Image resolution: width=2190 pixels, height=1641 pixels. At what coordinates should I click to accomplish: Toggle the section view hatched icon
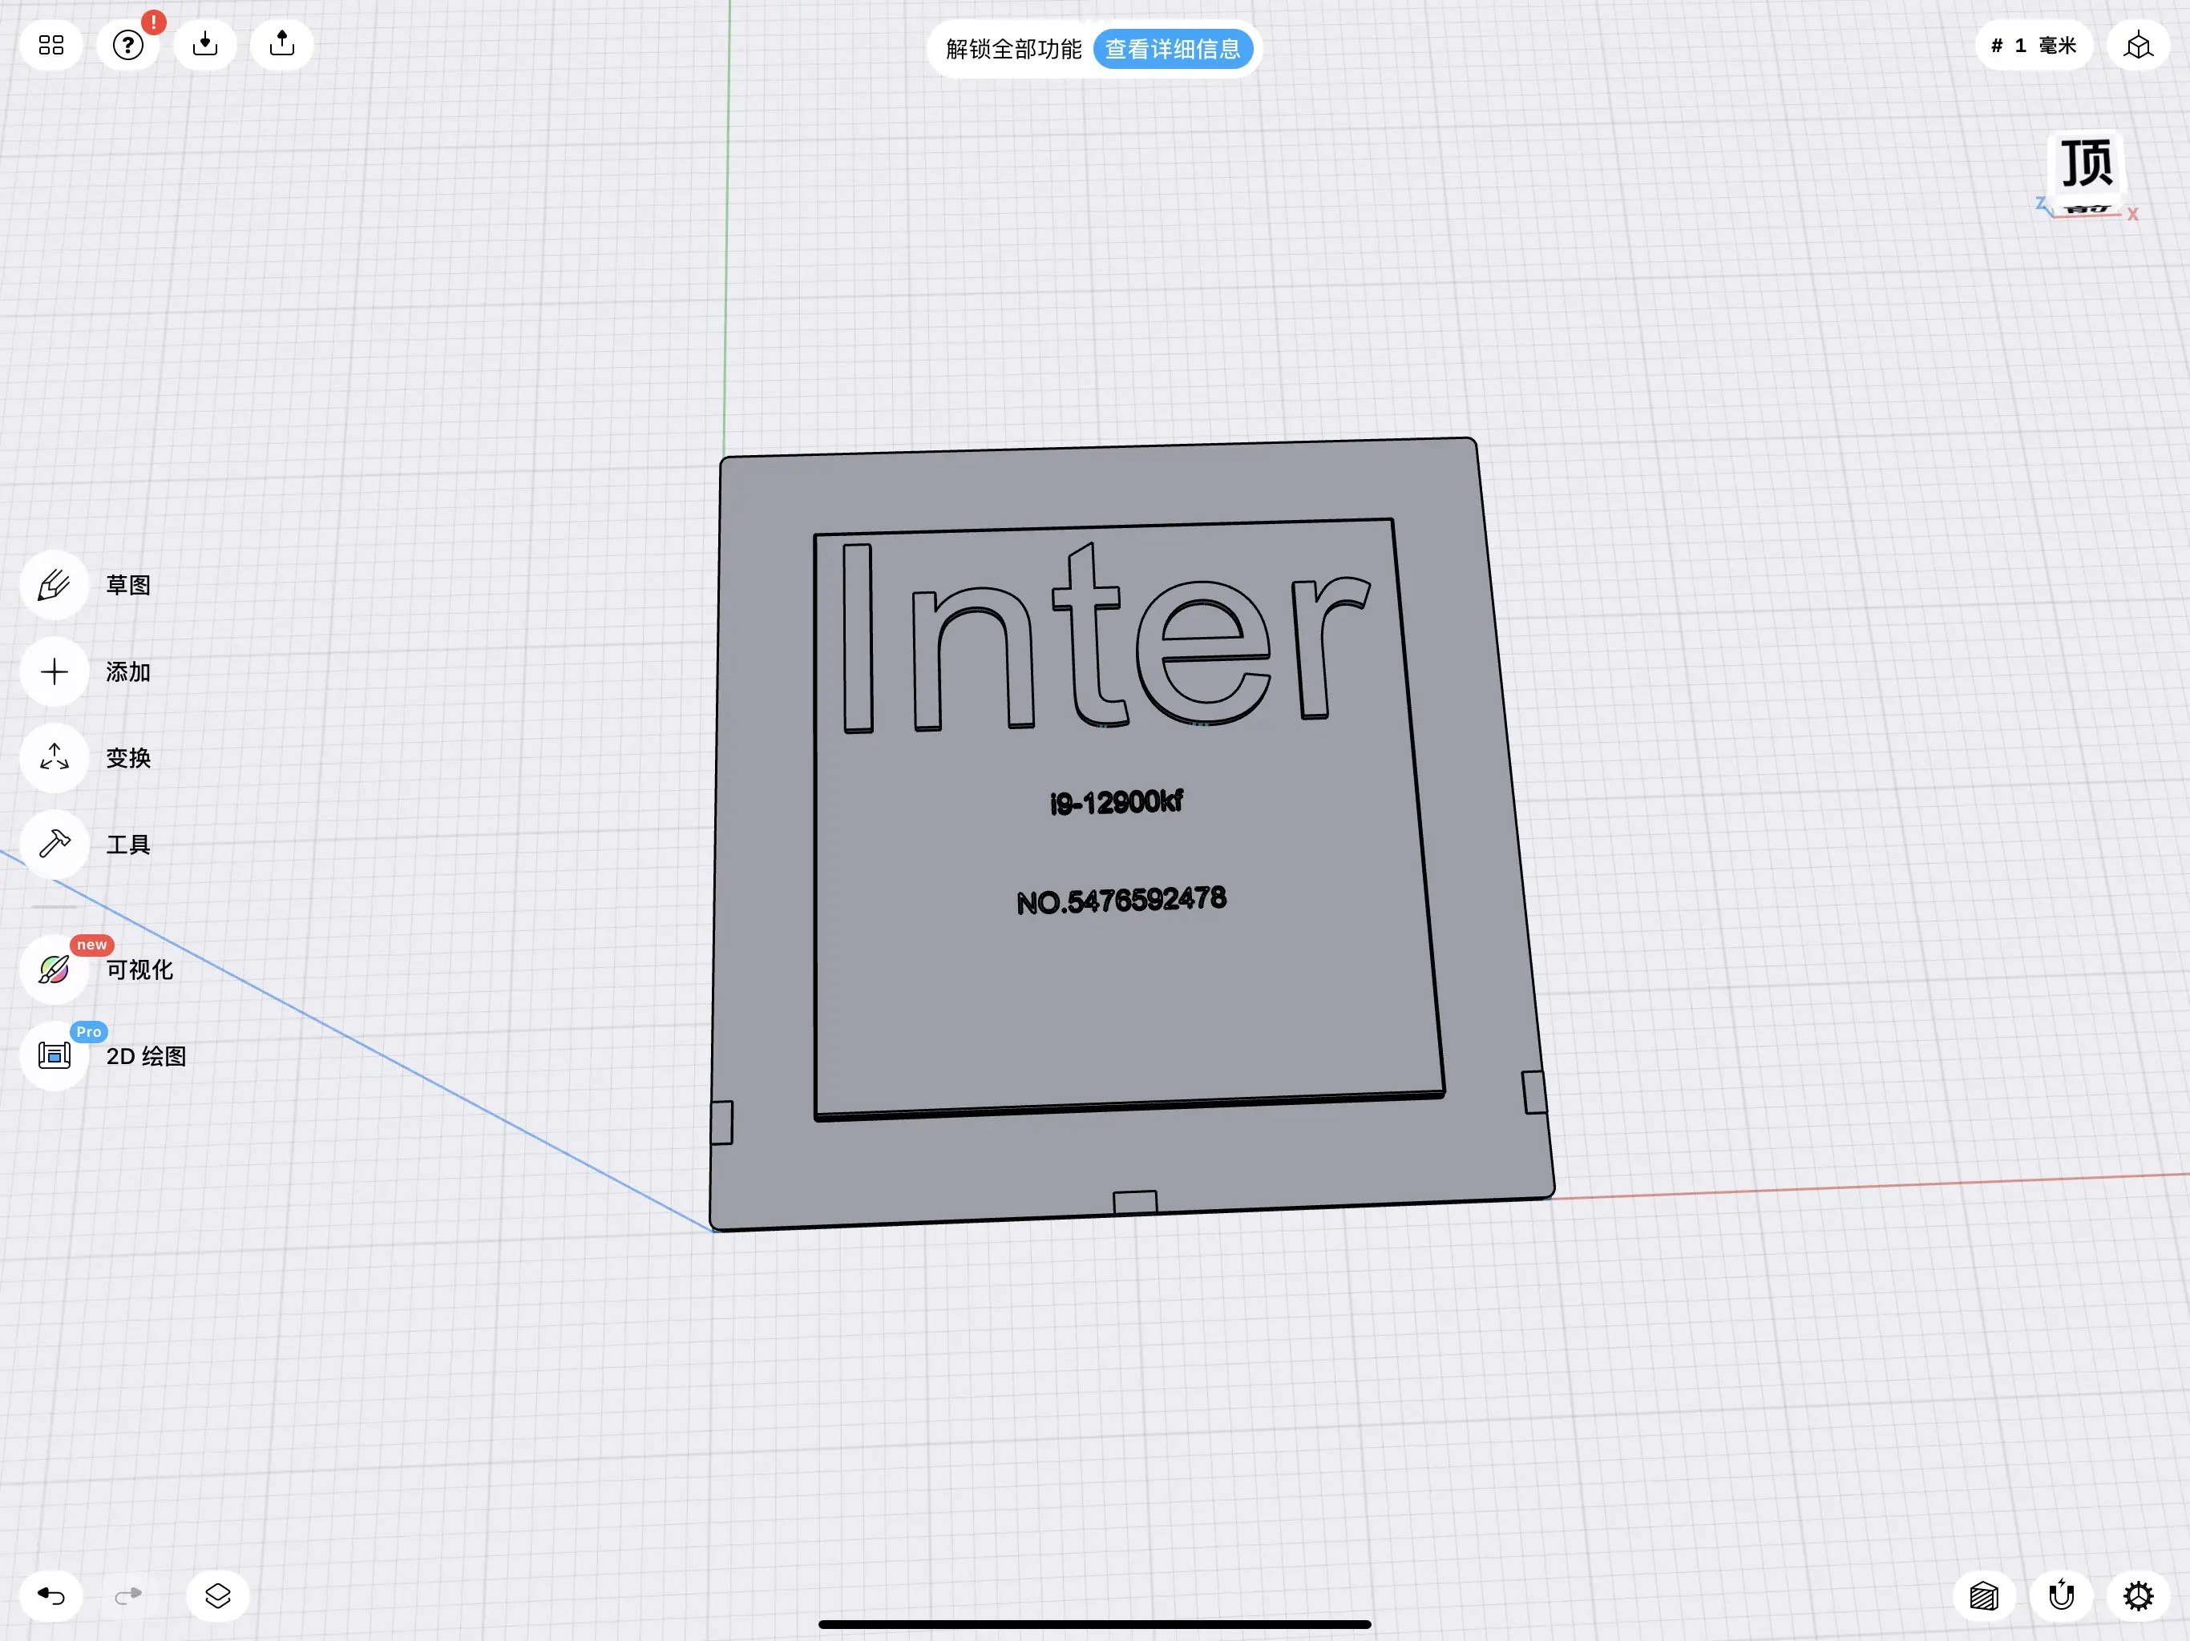point(1984,1595)
